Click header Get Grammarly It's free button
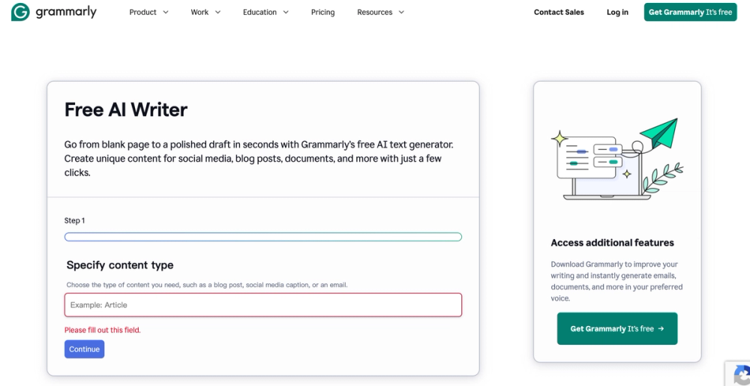Image resolution: width=750 pixels, height=386 pixels. [x=690, y=12]
